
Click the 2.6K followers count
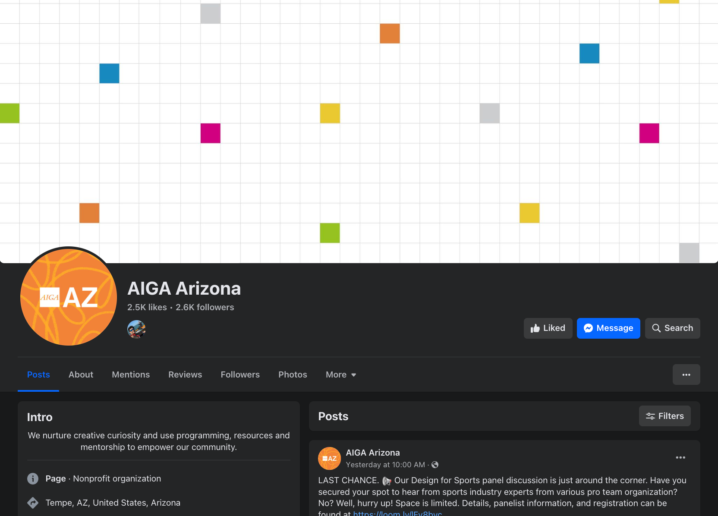pos(205,307)
